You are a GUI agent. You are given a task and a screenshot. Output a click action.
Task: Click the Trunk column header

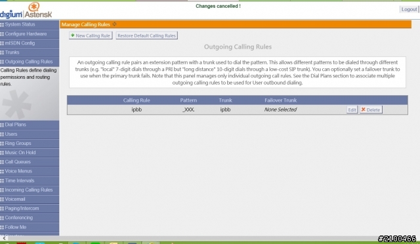225,100
